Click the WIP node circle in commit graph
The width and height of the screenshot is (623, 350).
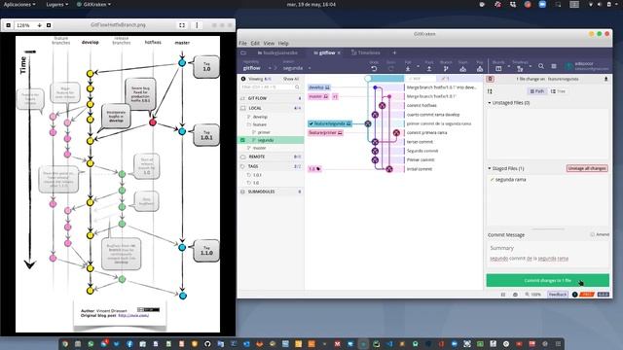tap(368, 79)
